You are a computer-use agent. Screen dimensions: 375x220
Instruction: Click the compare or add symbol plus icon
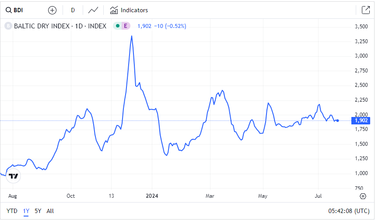[x=52, y=10]
